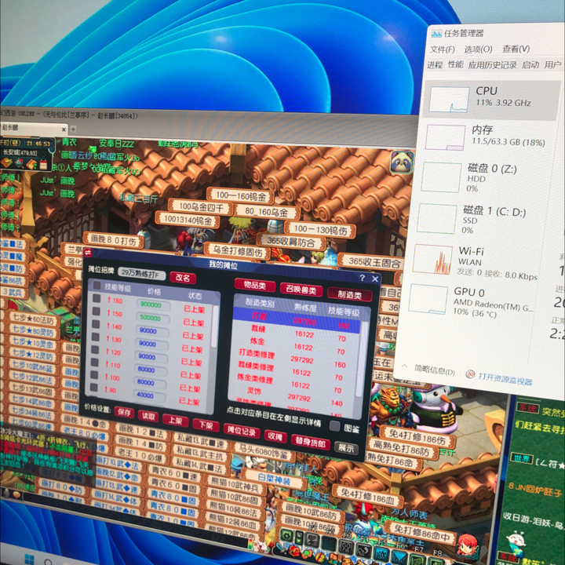Close the 赵长鹏 game tab
Image resolution: width=565 pixels, height=565 pixels.
point(64,129)
